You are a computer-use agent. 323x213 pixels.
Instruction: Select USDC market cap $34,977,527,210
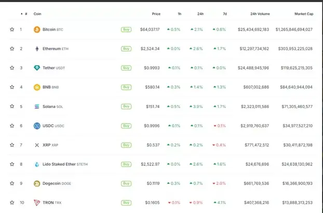point(298,126)
